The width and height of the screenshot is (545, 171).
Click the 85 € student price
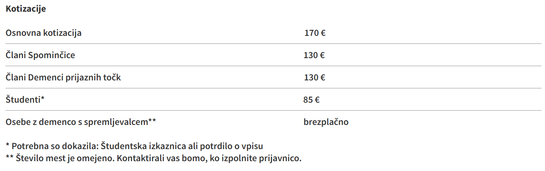point(311,100)
